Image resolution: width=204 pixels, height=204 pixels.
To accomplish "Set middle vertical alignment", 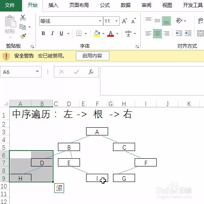I will [157, 21].
